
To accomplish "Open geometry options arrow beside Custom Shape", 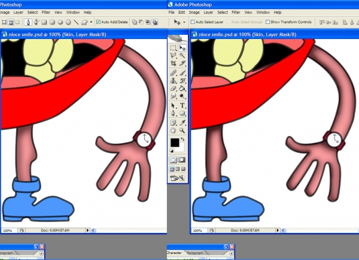I will [91, 22].
